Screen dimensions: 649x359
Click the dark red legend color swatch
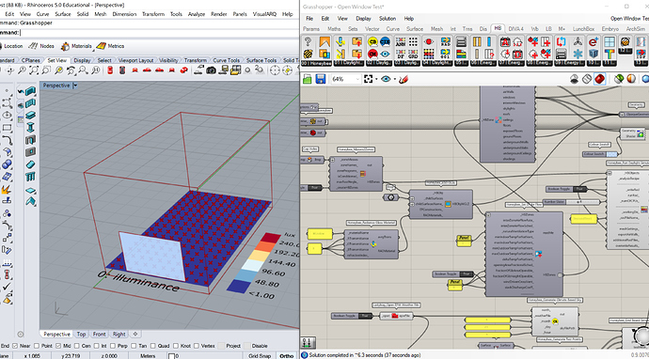point(270,238)
